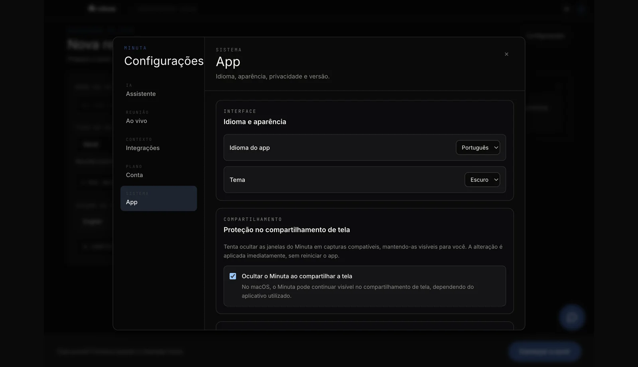Screen dimensions: 638x367
Task: Select the App section in sidebar
Action: pyautogui.click(x=159, y=198)
